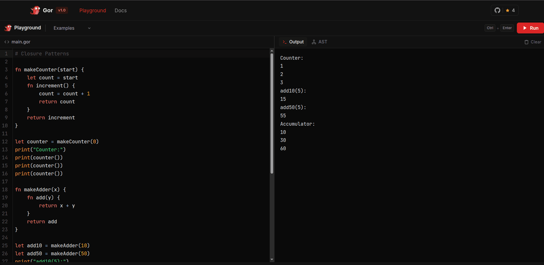Click 'print("Counter:")' code line
The image size is (544, 265).
40,150
